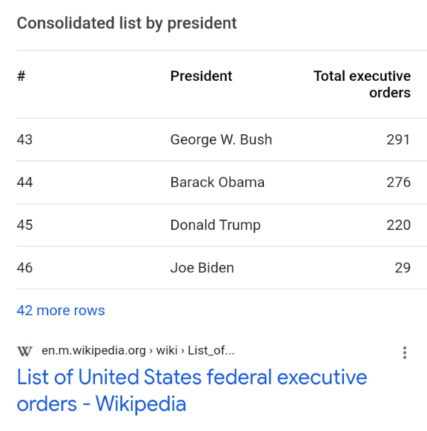427x431 pixels.
Task: Click the value 276 for Obama
Action: tap(398, 182)
